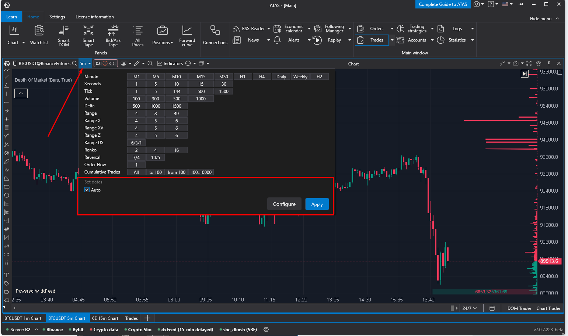Click the zoom-in magnifier in chart toolbar
Screen dimensions: 568x336
[x=150, y=63]
